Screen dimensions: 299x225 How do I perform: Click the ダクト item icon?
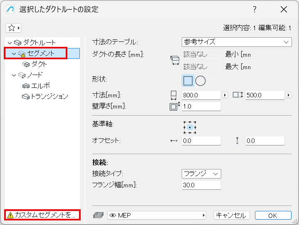[x=26, y=64]
